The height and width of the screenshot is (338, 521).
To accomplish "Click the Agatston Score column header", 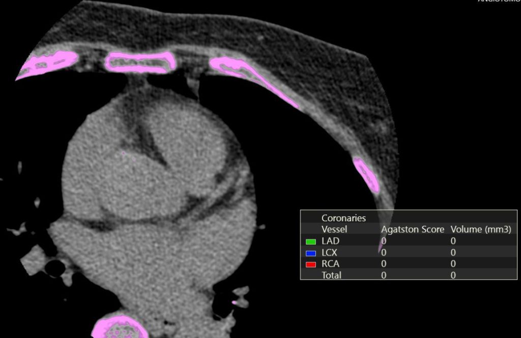I will [x=413, y=229].
